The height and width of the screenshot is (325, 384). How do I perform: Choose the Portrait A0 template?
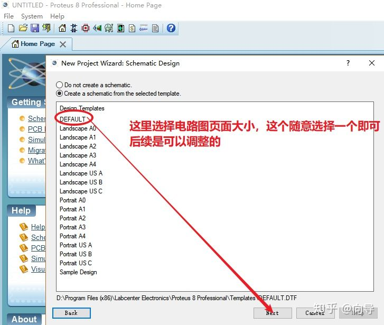click(x=73, y=200)
